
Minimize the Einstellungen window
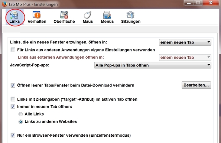pos(189,3)
